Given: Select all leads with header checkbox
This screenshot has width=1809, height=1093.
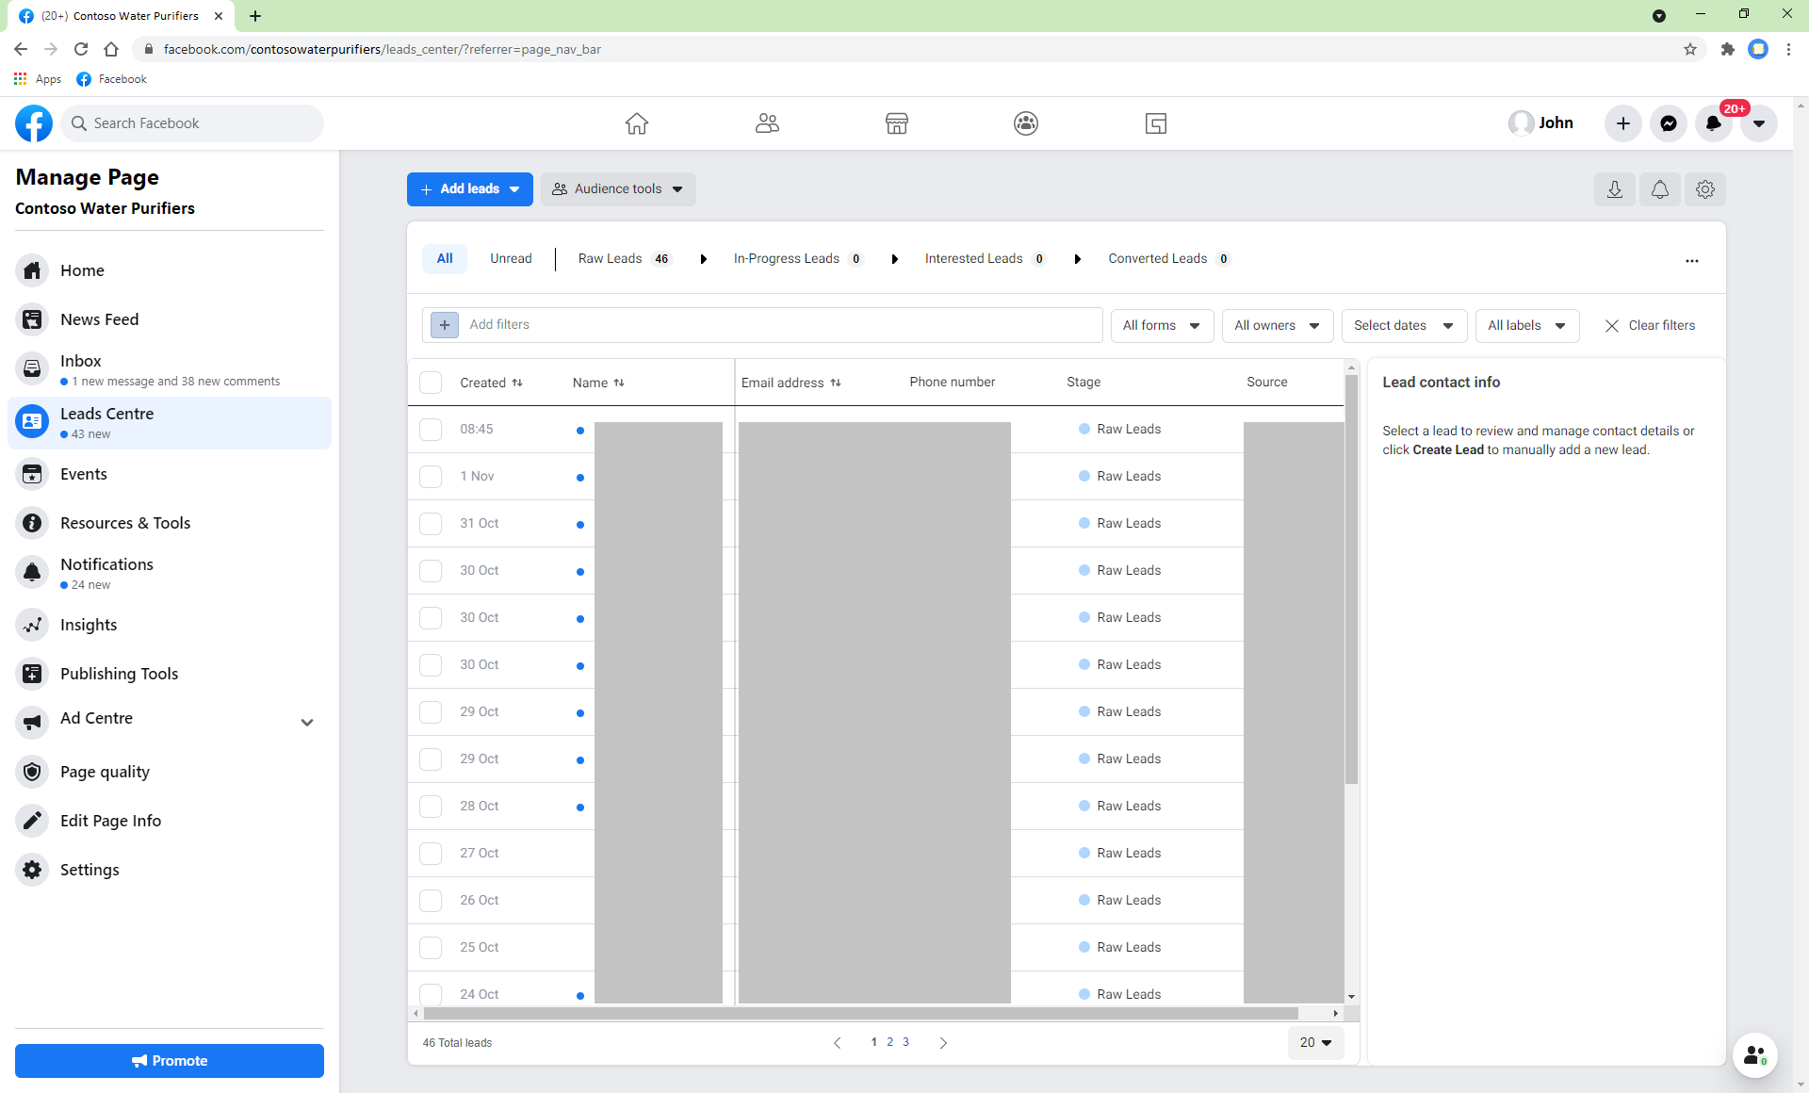Looking at the screenshot, I should 431,383.
